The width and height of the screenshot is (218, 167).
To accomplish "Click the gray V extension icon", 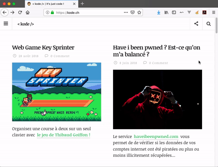I will 189,12.
